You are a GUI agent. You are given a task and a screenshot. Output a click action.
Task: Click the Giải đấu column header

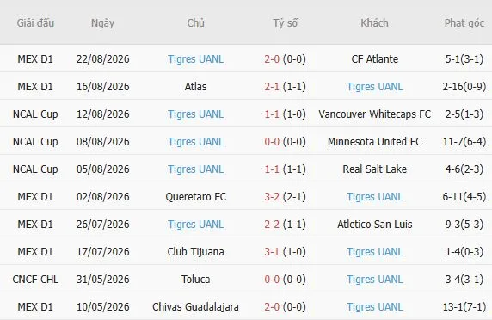pos(35,23)
